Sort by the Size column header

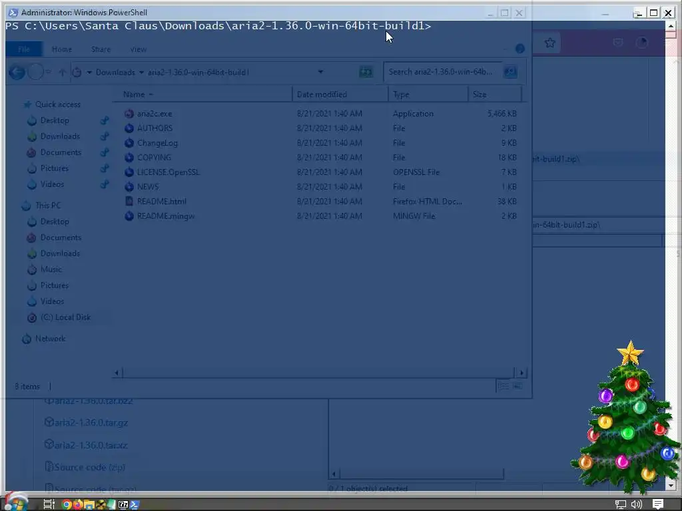[495, 94]
